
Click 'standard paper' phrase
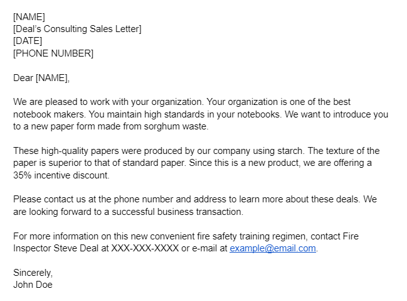(154, 163)
